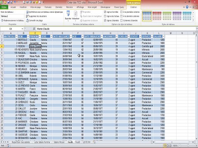This screenshot has height=148, width=198.
Task: Open the AGE column filter dropdown
Action: (82, 37)
